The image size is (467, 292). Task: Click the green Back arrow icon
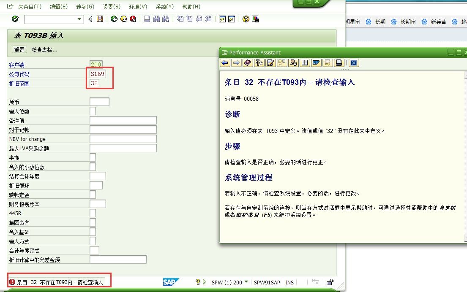(114, 19)
